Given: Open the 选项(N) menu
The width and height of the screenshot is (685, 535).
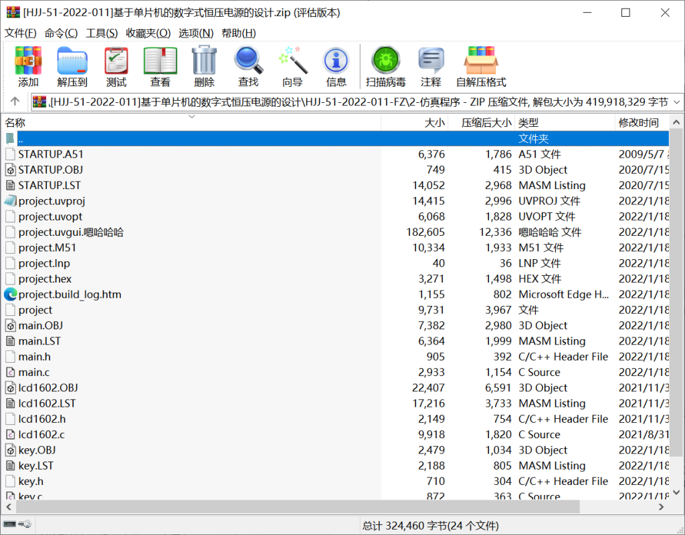Looking at the screenshot, I should pos(195,33).
